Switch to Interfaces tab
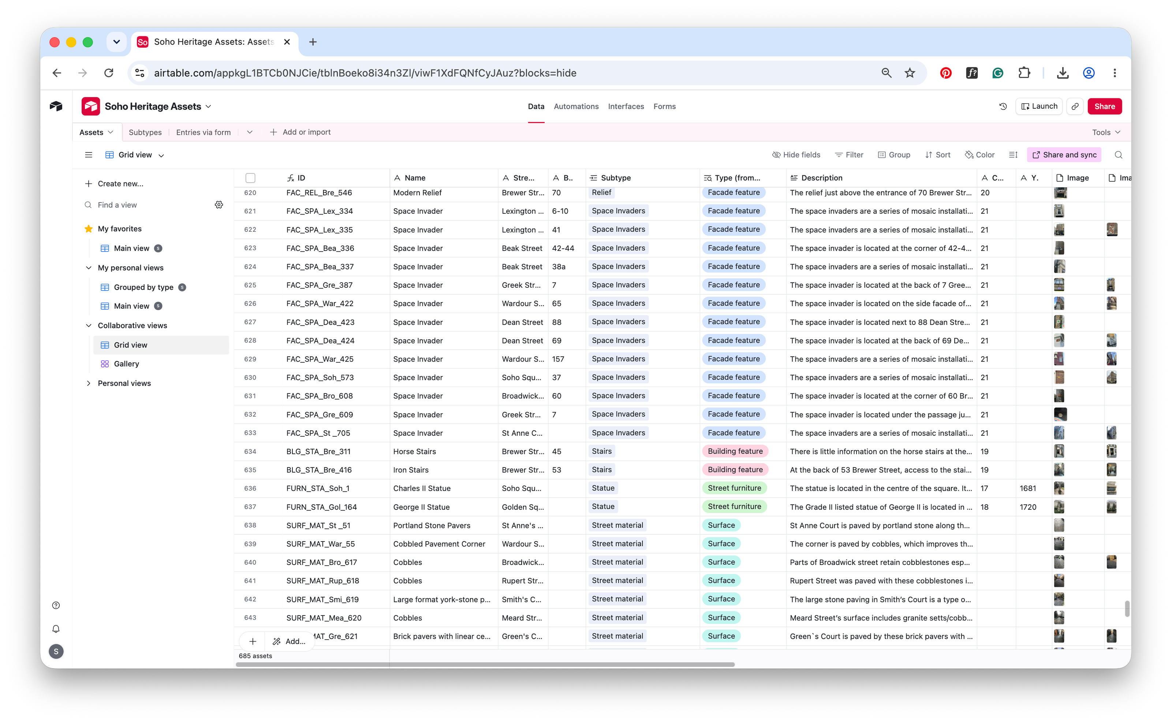This screenshot has height=722, width=1172. tap(626, 107)
